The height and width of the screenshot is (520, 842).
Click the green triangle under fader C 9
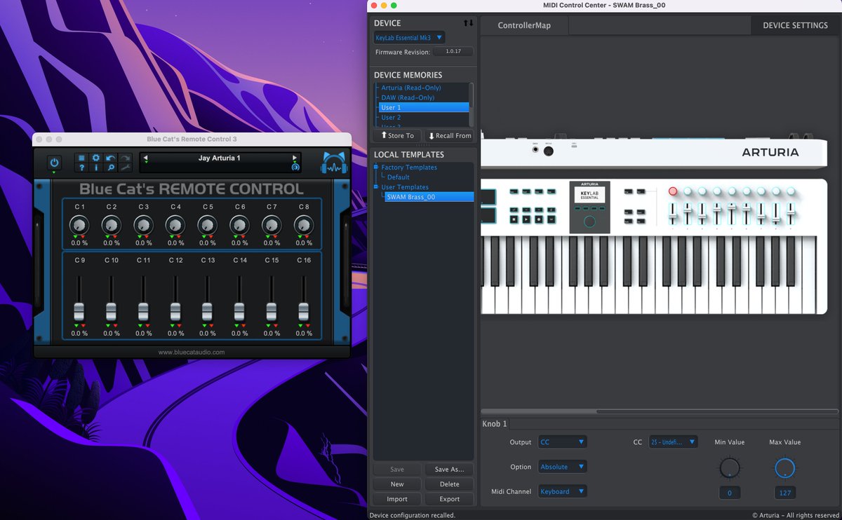pyautogui.click(x=76, y=326)
